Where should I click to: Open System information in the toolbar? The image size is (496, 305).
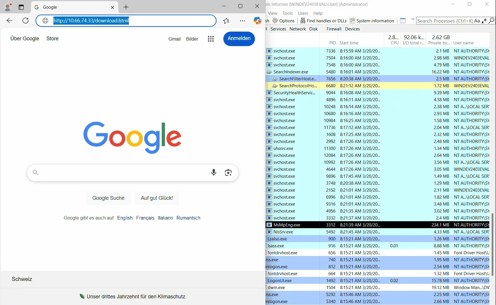[x=372, y=21]
